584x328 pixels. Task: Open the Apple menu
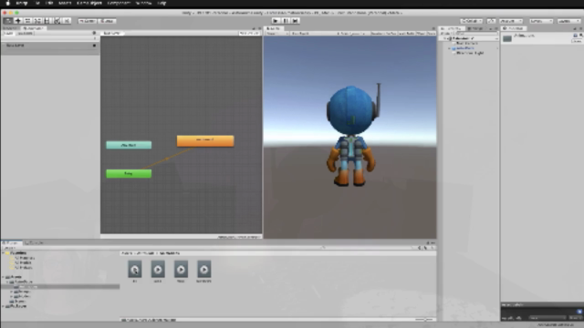7,3
